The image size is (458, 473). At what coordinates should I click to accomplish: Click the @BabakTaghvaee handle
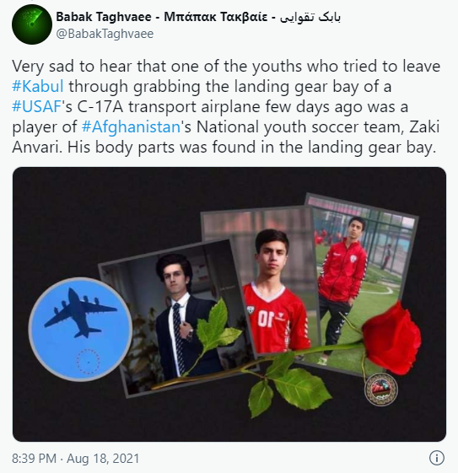pos(105,34)
